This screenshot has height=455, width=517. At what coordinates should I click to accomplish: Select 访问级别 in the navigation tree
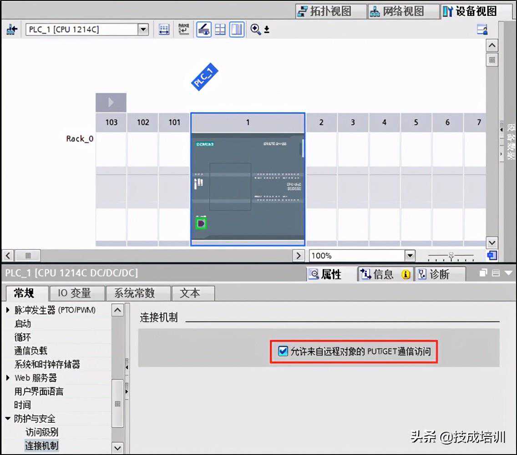tap(41, 432)
